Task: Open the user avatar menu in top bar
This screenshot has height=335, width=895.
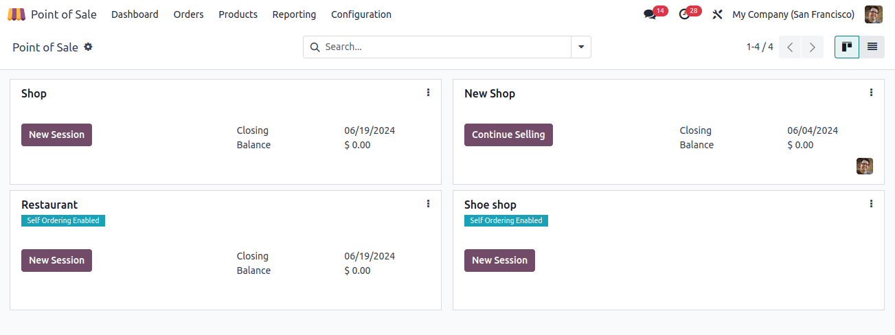Action: click(874, 14)
